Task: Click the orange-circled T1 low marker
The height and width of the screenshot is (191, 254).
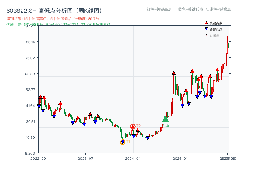Action: click(123, 142)
